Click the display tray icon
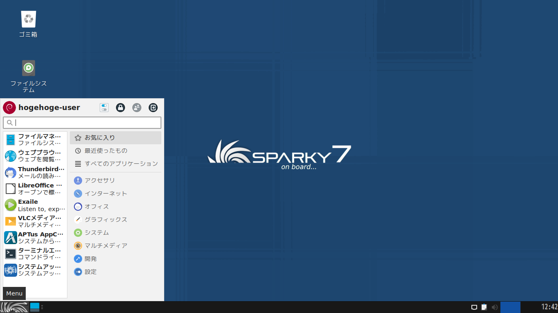Screen dimensions: 558x313 tap(474, 307)
